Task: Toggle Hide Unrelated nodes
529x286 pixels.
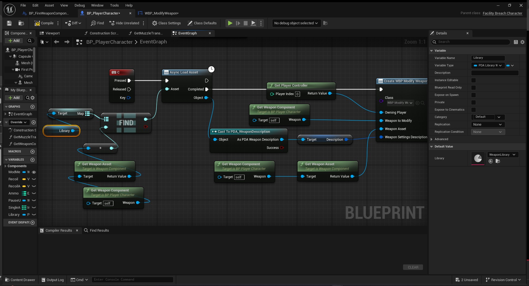Action: point(124,23)
